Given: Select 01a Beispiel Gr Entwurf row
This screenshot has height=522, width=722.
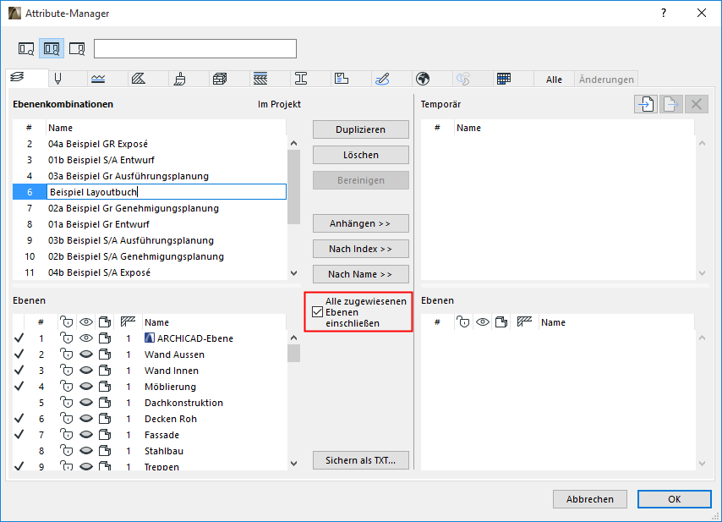Looking at the screenshot, I should point(150,224).
